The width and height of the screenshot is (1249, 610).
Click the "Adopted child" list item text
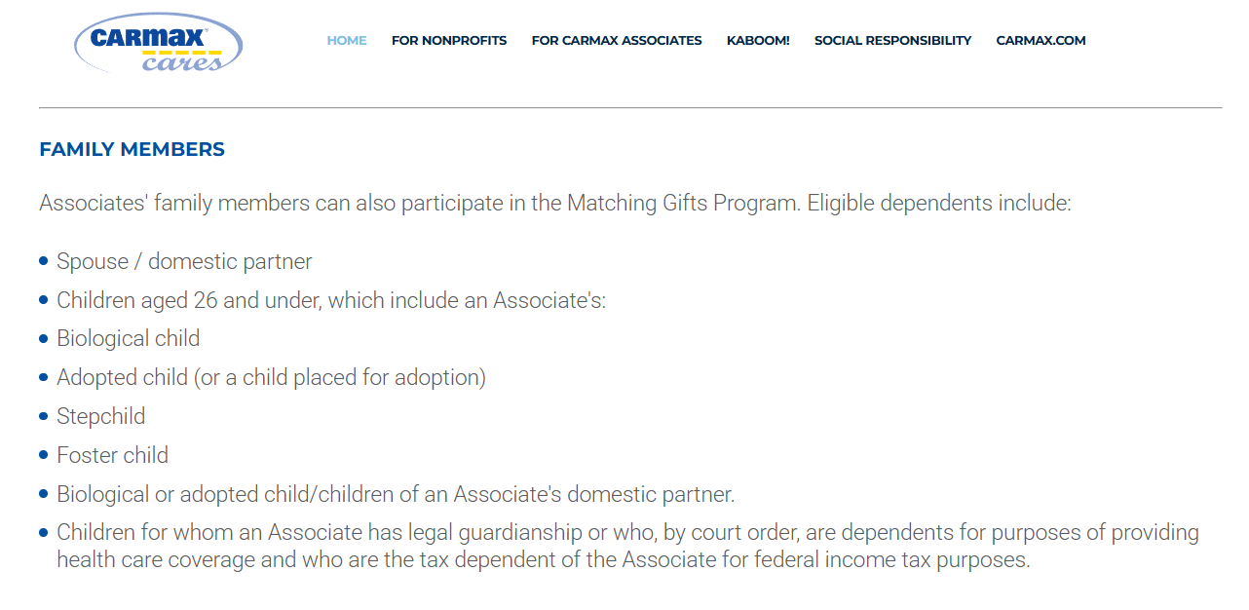pyautogui.click(x=271, y=377)
